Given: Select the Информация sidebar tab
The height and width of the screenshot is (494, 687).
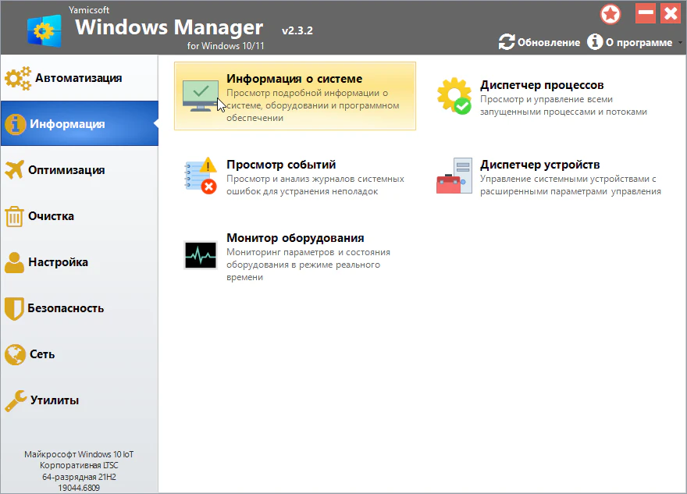Looking at the screenshot, I should (x=78, y=124).
